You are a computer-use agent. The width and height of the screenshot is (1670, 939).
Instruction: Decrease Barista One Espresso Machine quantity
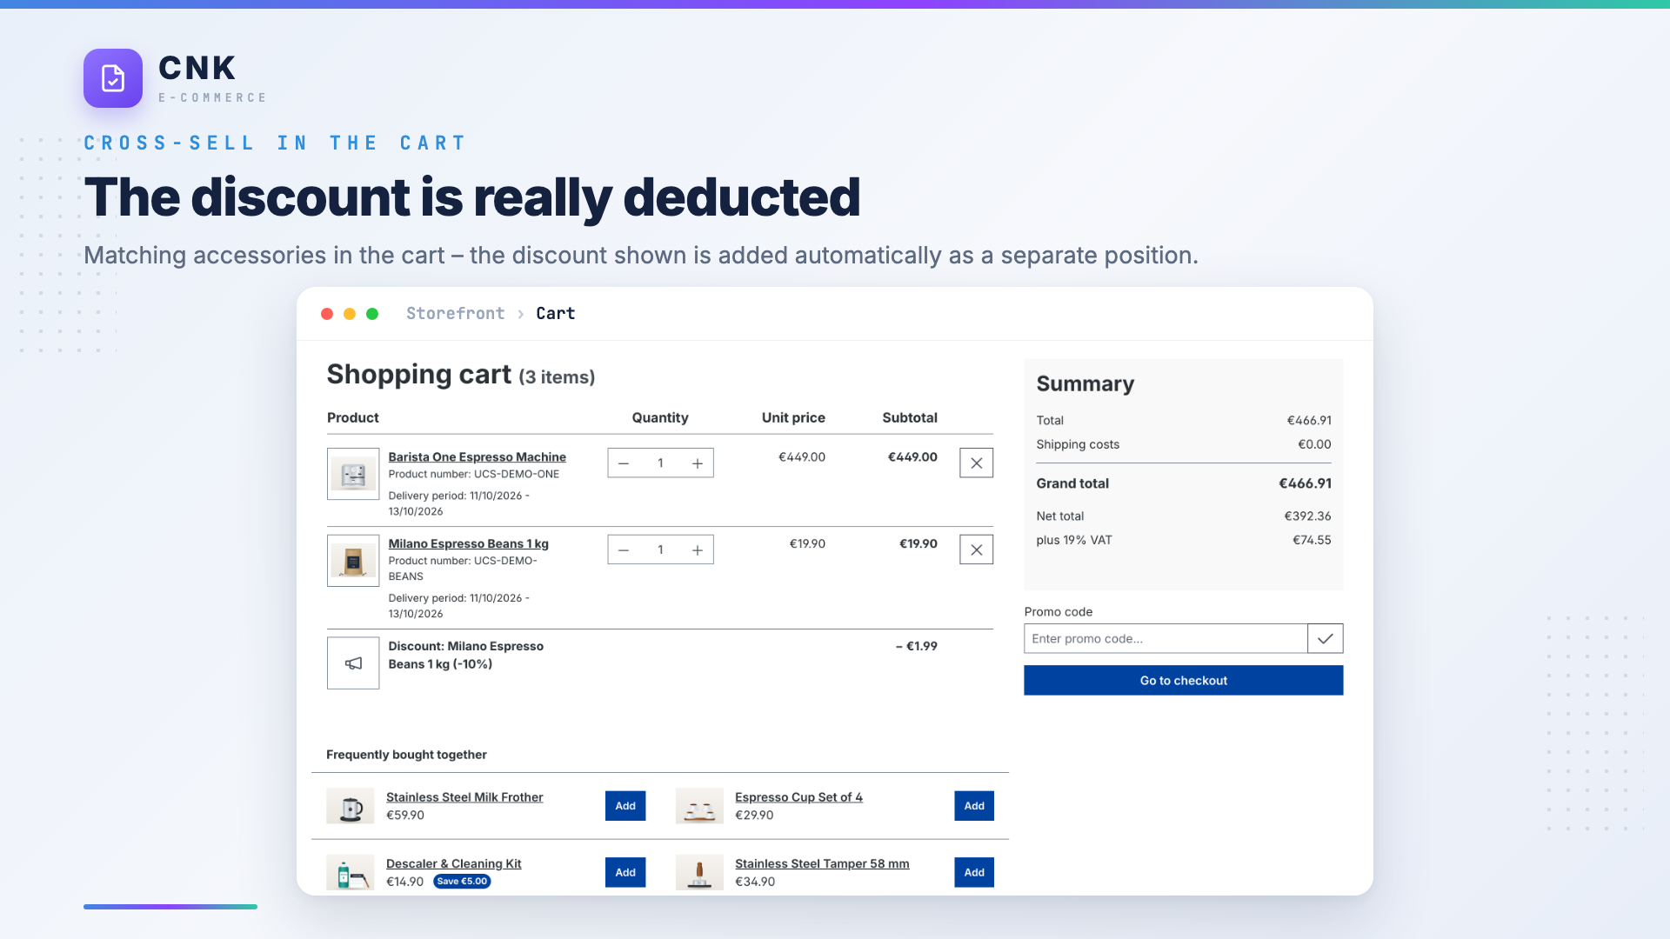[624, 463]
